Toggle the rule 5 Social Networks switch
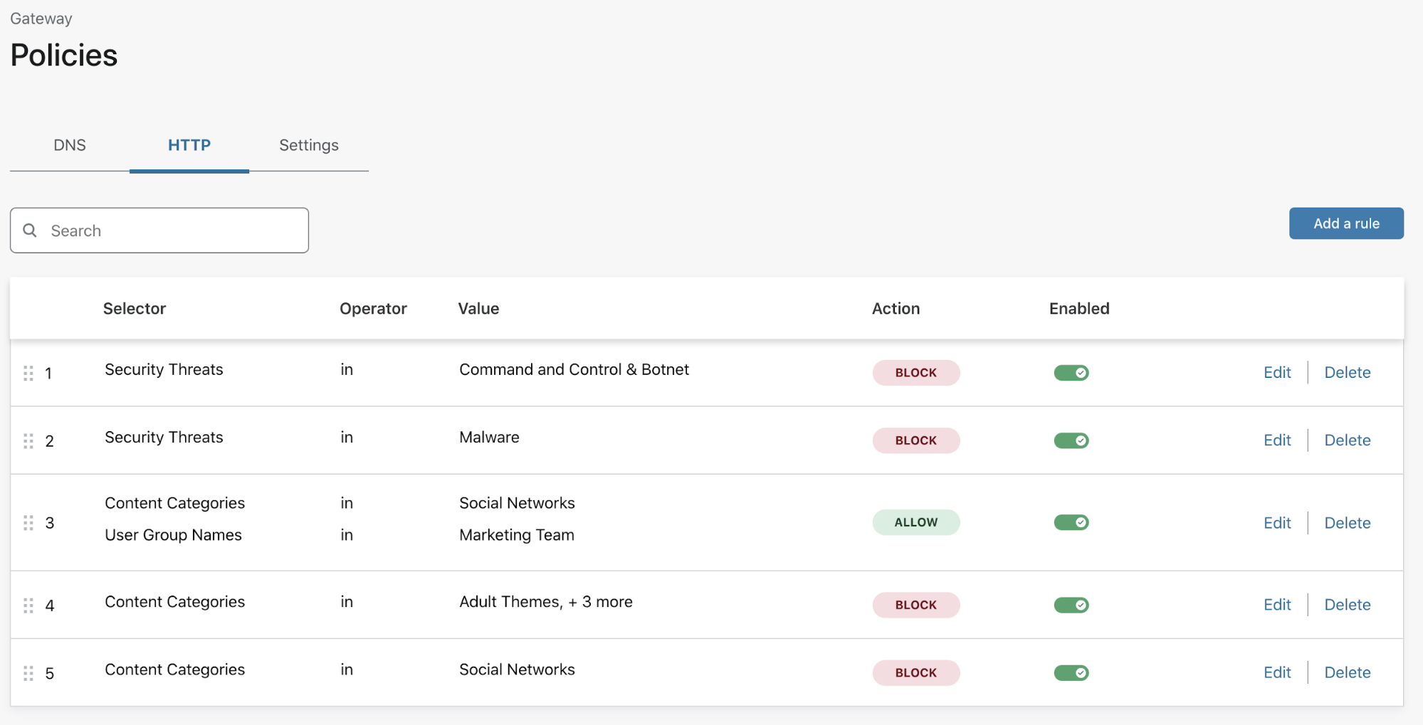 [1071, 672]
